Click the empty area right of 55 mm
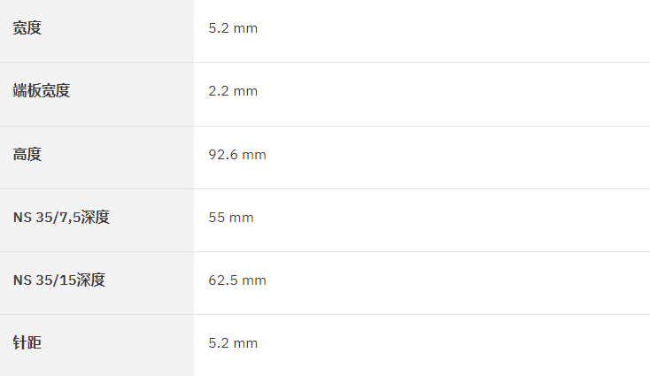 point(452,220)
